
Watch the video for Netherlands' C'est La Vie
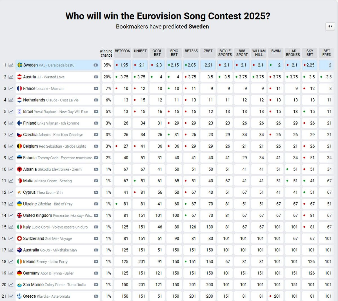coord(96,100)
